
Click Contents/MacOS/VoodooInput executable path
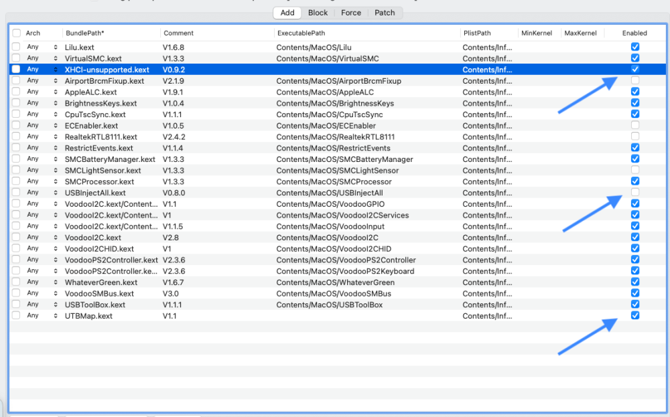click(330, 227)
